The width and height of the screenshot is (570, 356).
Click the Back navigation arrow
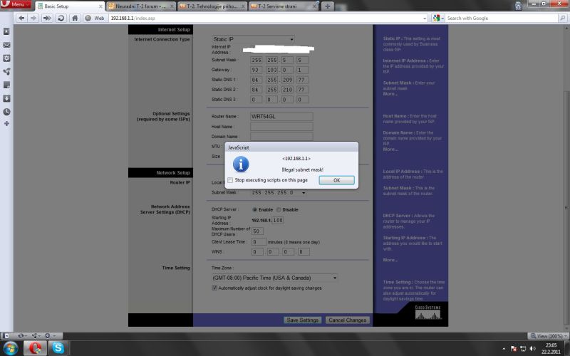(20, 18)
